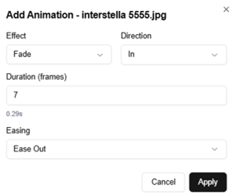Cancel the animation dialog

(164, 182)
